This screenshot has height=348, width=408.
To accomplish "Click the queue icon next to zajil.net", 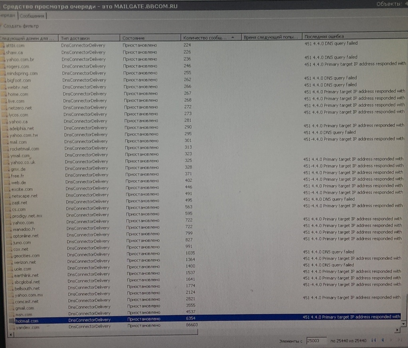I will 8,203.
